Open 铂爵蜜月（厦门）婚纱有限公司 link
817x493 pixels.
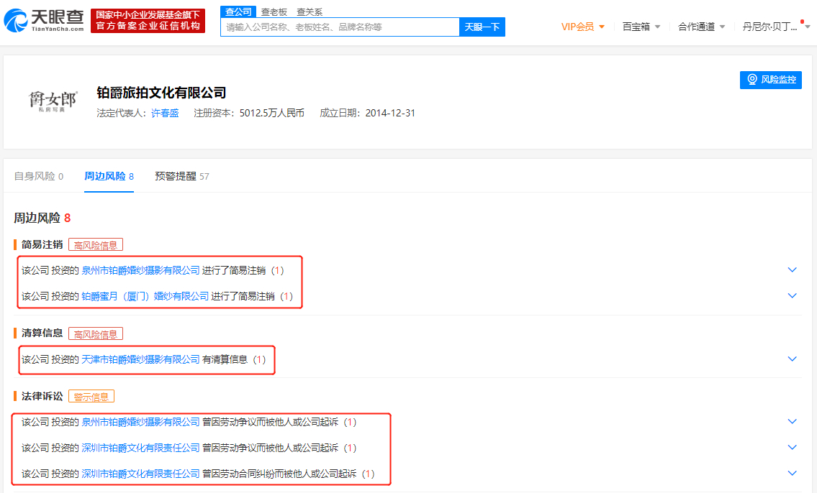[x=145, y=296]
